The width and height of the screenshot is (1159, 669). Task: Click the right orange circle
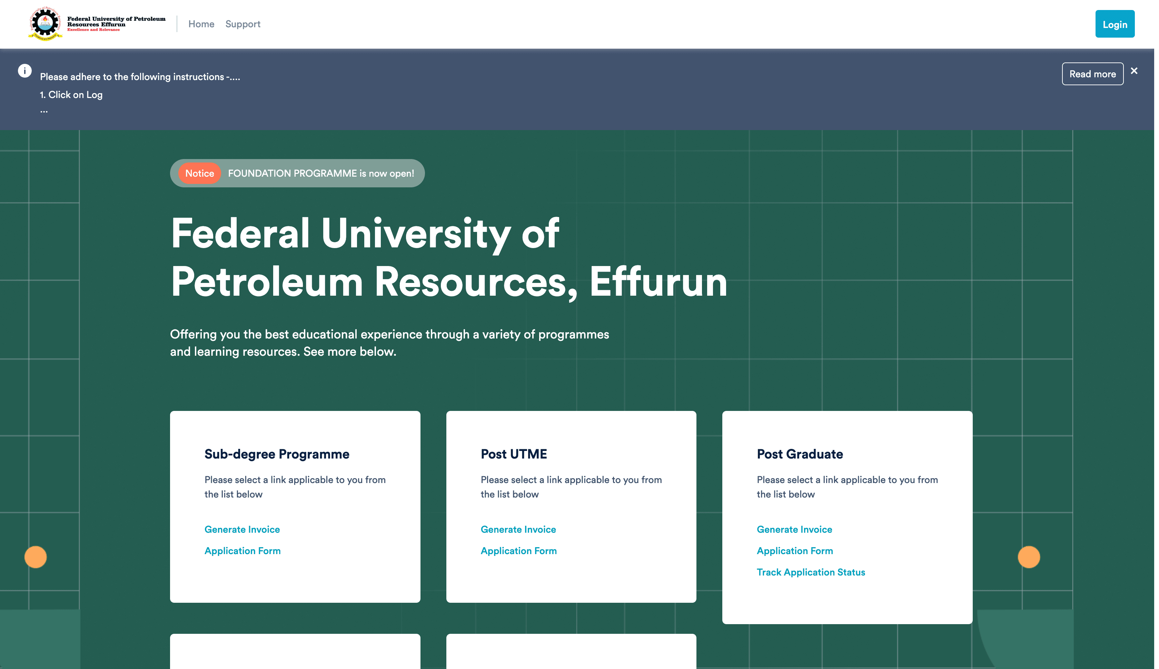(x=1029, y=557)
